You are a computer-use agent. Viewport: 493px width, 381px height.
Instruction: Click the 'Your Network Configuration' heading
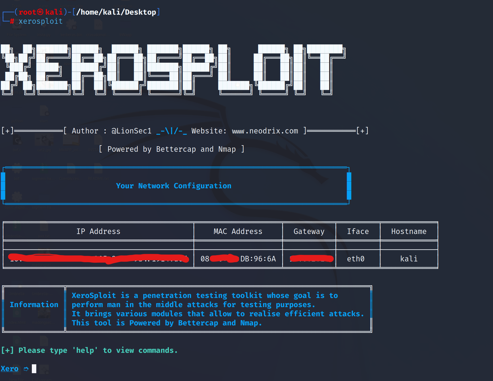pyautogui.click(x=174, y=186)
